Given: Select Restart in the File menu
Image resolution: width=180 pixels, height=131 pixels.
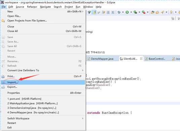Looking at the screenshot, I should [43, 123].
